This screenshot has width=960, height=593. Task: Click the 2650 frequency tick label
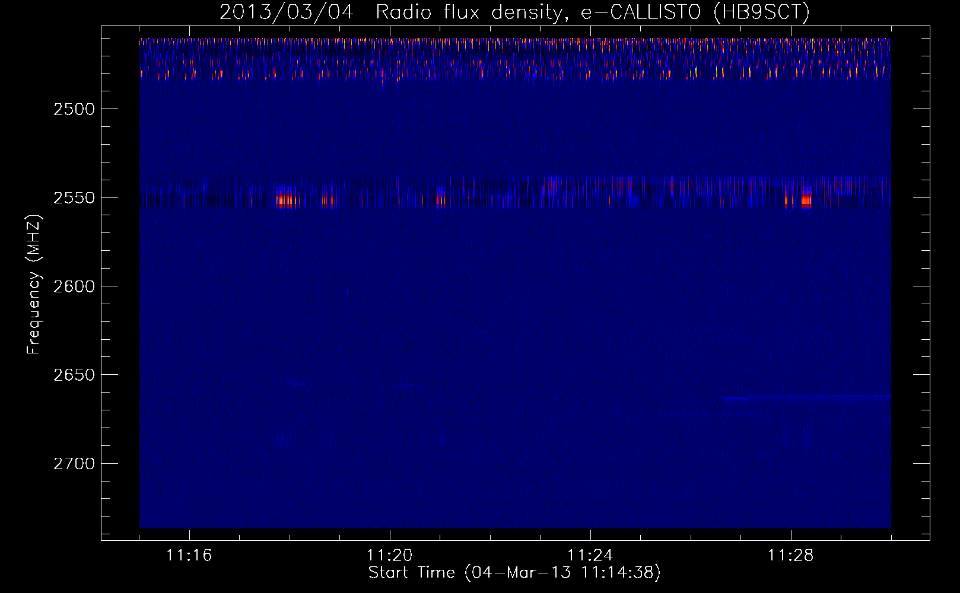tap(74, 375)
